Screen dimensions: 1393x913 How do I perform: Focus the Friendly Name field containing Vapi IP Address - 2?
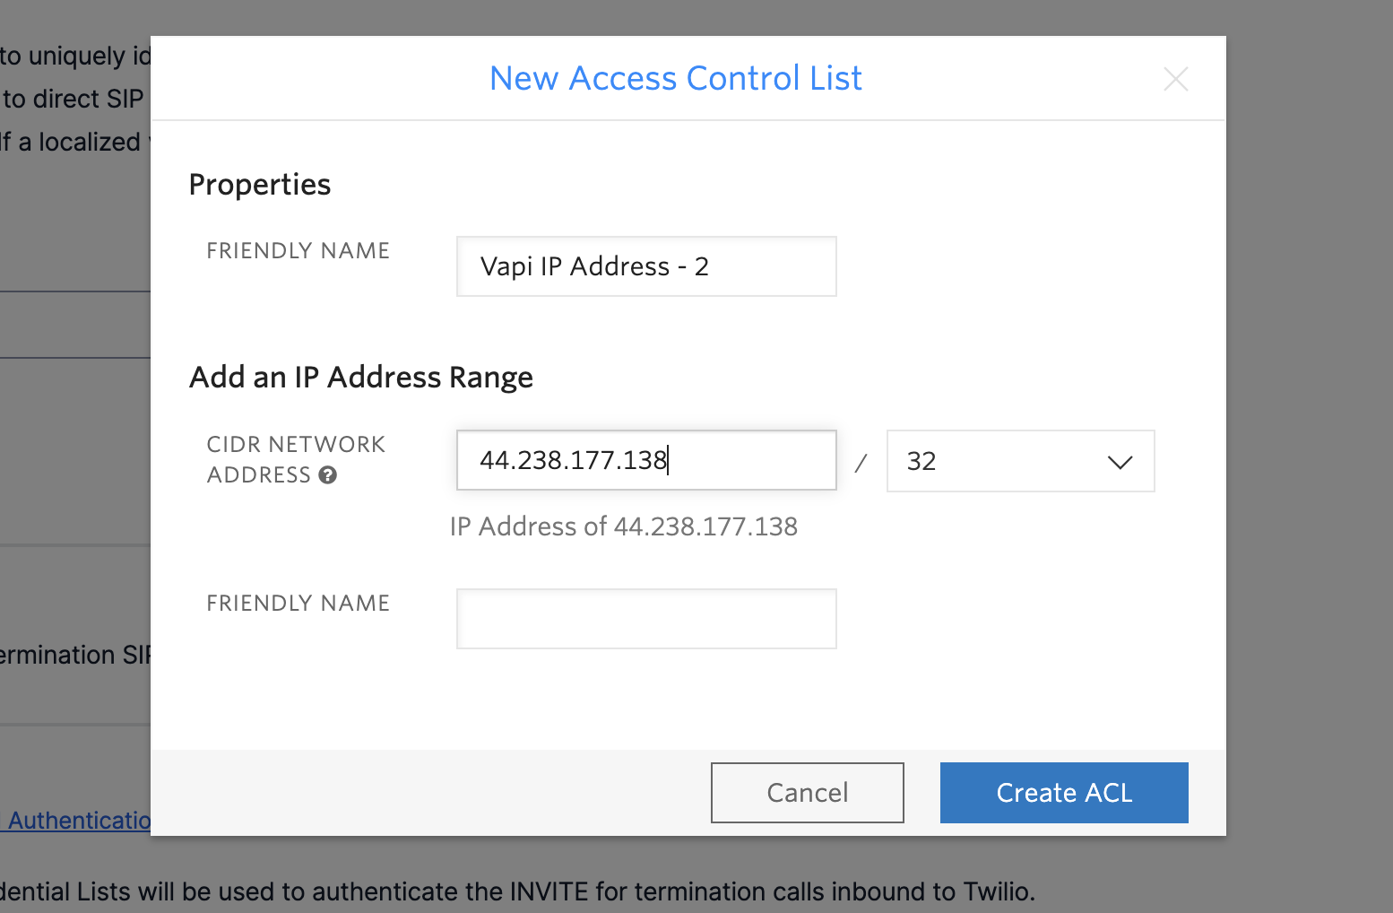(x=645, y=265)
